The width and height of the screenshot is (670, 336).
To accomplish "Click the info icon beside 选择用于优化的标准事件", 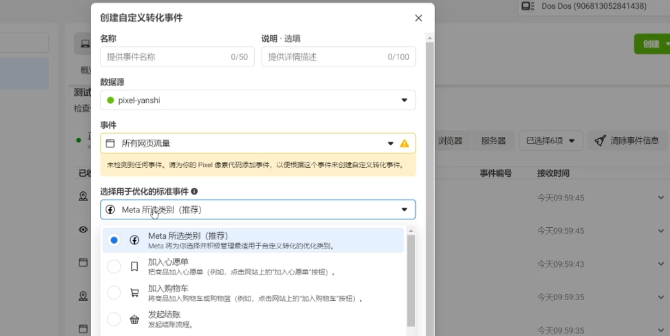I will [x=195, y=192].
